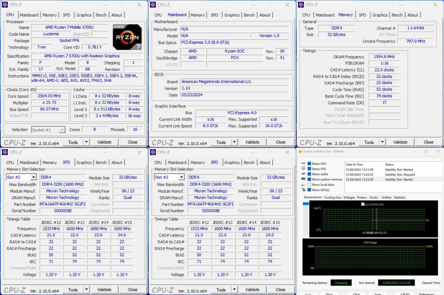Click the blue temperature graph slider bar
The height and width of the screenshot is (295, 444).
pos(306,204)
